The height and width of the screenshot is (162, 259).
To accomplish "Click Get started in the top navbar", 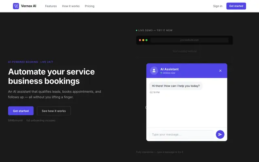I will point(236,6).
